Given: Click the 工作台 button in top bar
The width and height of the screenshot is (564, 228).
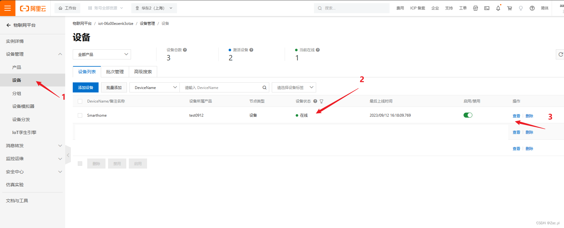Looking at the screenshot, I should pos(67,8).
